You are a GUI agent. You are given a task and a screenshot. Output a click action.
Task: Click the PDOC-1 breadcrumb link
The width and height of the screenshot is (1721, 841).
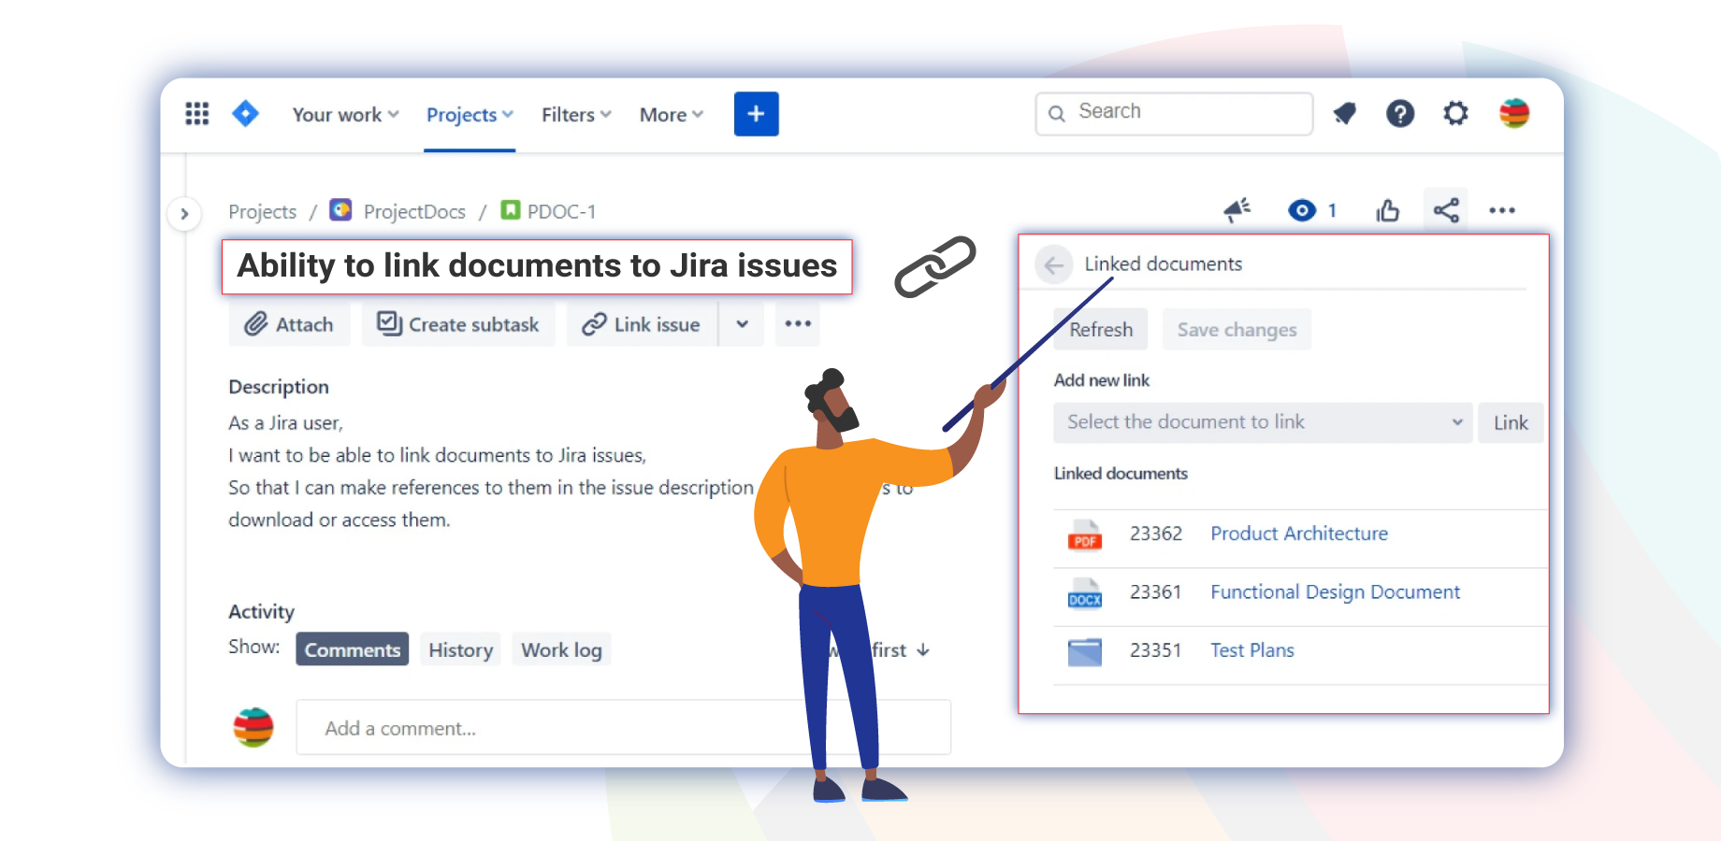point(561,212)
